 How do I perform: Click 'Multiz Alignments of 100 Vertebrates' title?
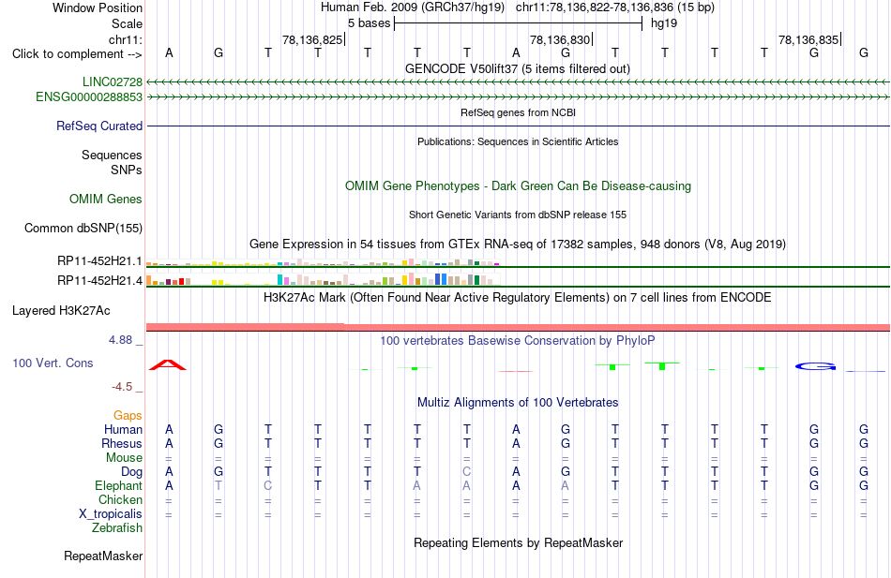click(x=518, y=403)
